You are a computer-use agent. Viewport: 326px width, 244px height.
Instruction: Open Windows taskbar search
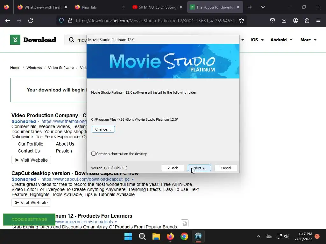(x=142, y=236)
